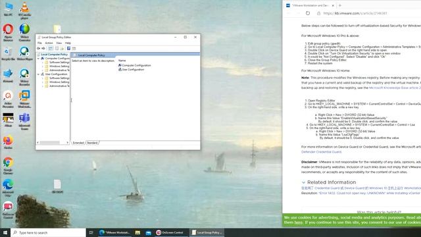Open the Microsoft Knowledge Base article link
The image size is (421, 237).
395,88
